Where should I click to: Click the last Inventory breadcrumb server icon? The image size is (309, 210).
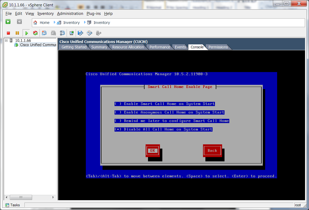(x=89, y=23)
